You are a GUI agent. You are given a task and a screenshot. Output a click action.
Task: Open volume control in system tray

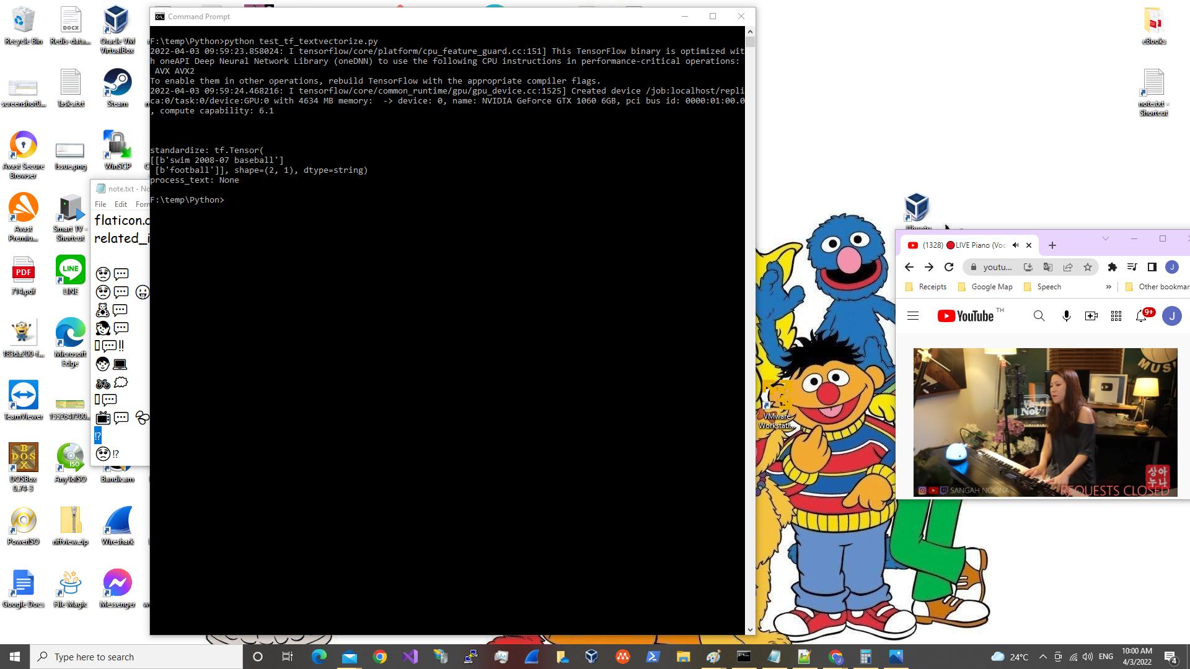pyautogui.click(x=1088, y=657)
